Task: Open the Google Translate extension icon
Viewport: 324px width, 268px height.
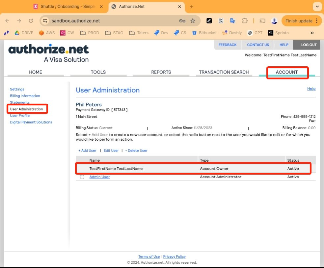Action: coord(233,21)
